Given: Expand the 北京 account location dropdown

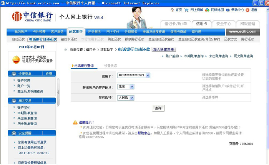Looking at the screenshot, I should point(132,87).
